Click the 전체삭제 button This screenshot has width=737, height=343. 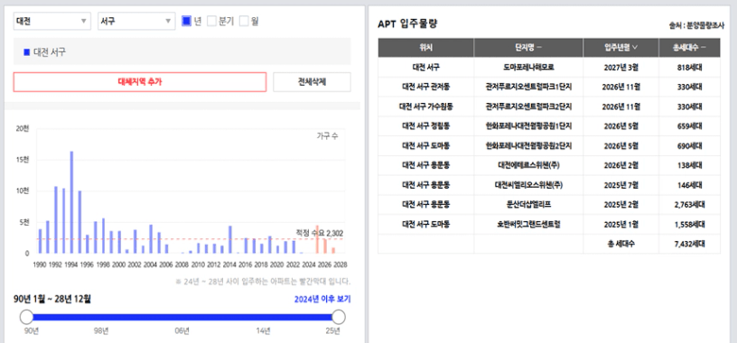click(x=312, y=82)
